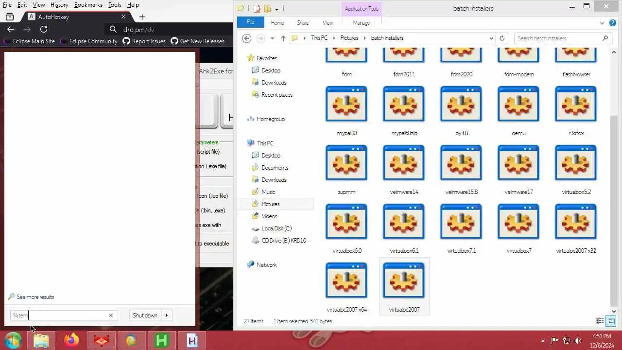Select Downloads under Favorites
Viewport: 622px width, 350px height.
274,83
